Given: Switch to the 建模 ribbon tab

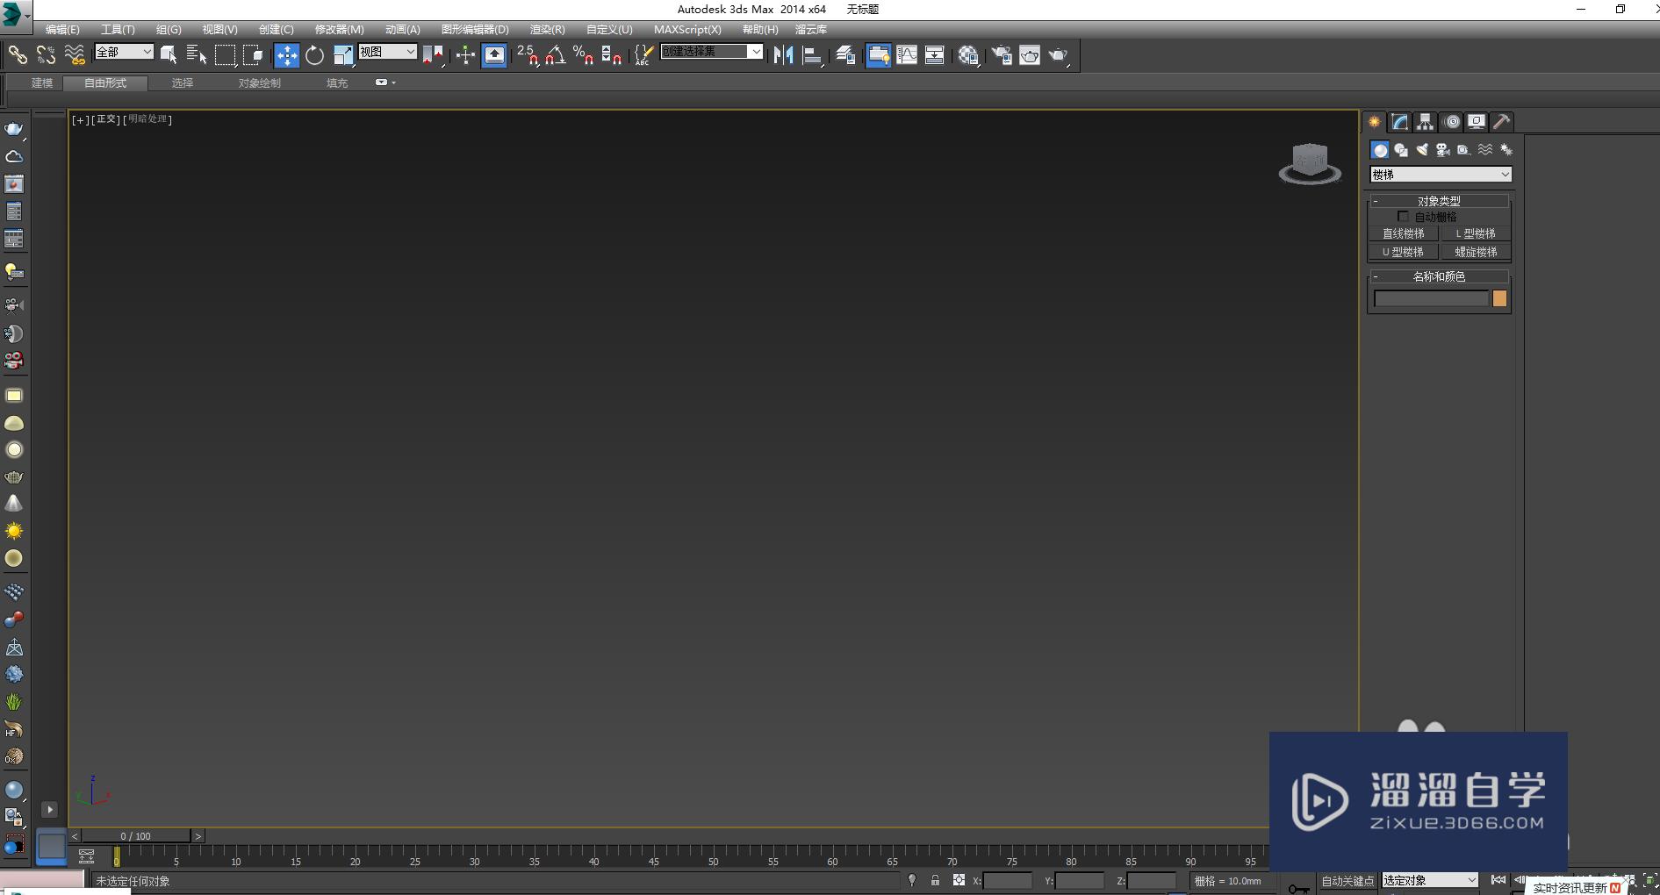Looking at the screenshot, I should coord(42,83).
